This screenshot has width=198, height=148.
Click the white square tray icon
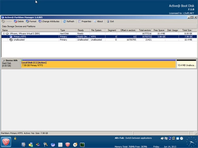click(x=178, y=139)
